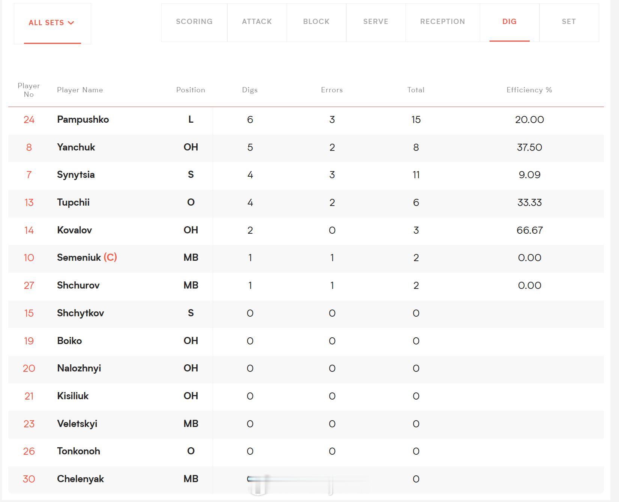The image size is (619, 502).
Task: Switch to the ATTACK tab
Action: click(257, 22)
